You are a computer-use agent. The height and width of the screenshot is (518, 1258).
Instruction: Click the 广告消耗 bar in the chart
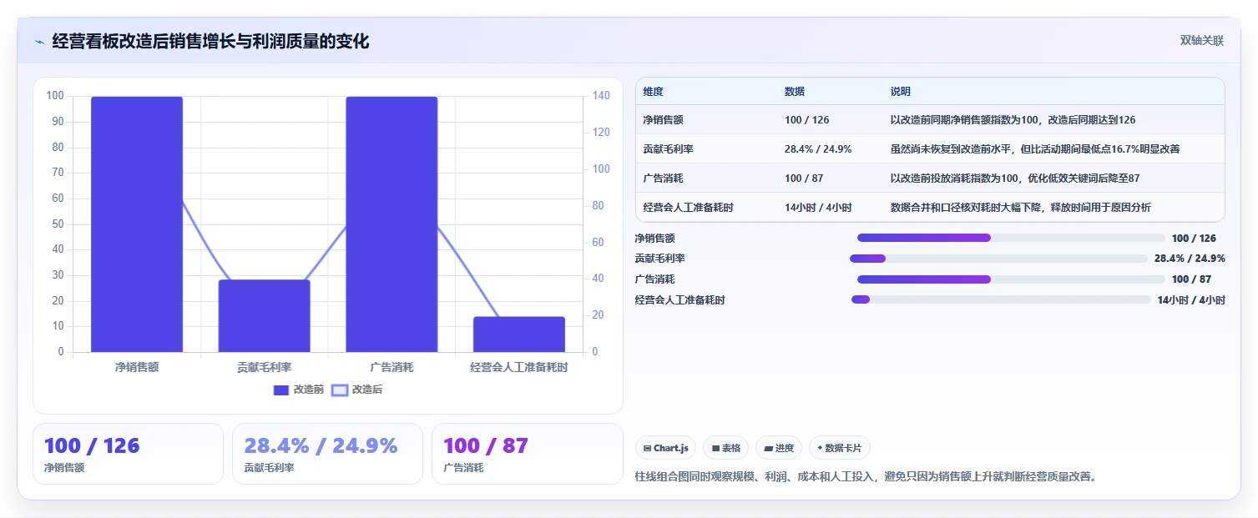point(392,224)
